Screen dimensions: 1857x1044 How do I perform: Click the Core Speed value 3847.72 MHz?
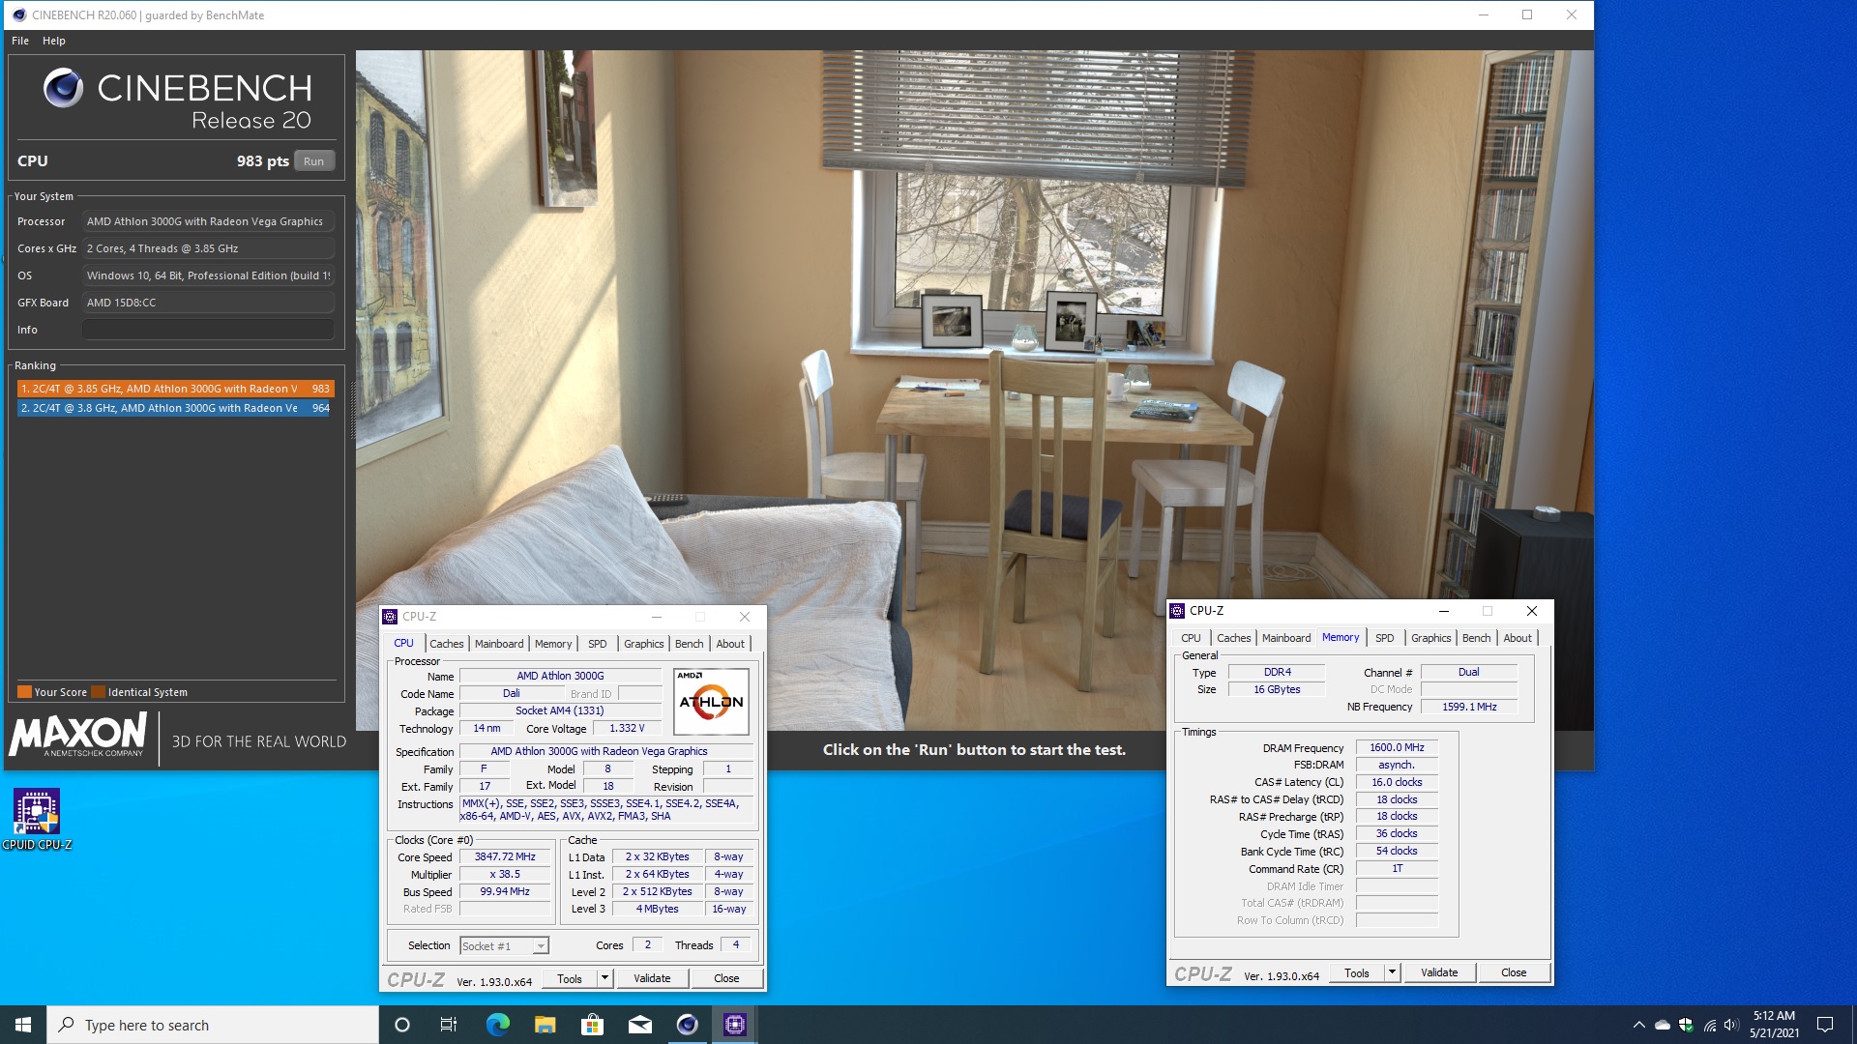click(505, 856)
